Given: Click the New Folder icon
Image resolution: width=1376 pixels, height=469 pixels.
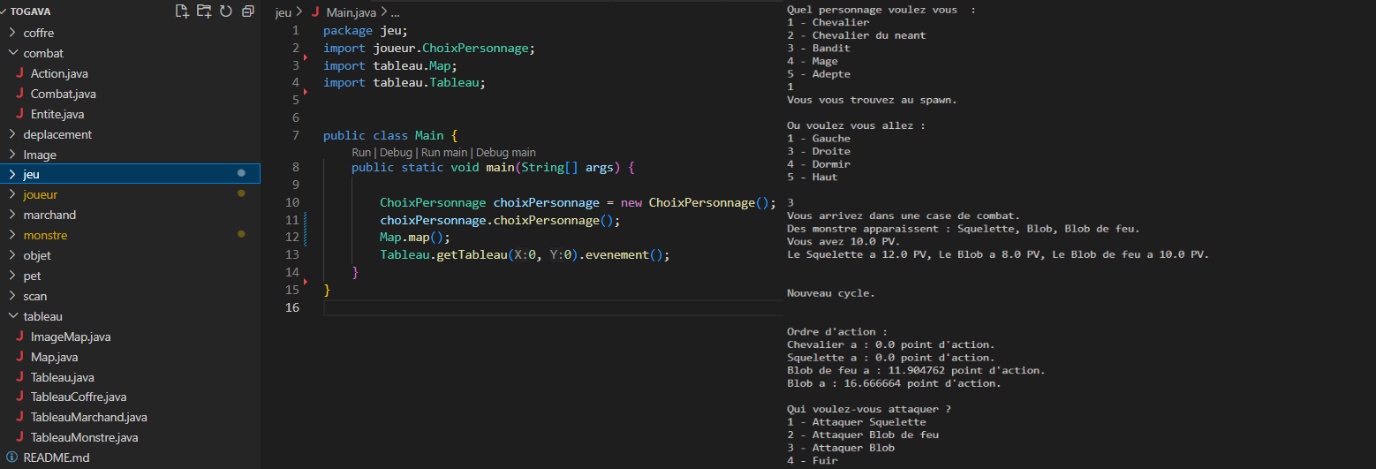Looking at the screenshot, I should pyautogui.click(x=204, y=11).
